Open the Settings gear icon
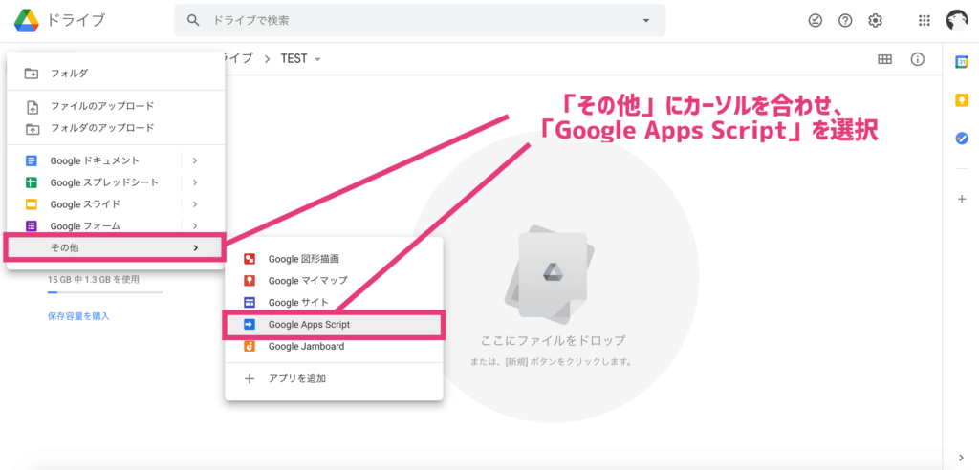The height and width of the screenshot is (470, 979). pyautogui.click(x=876, y=21)
